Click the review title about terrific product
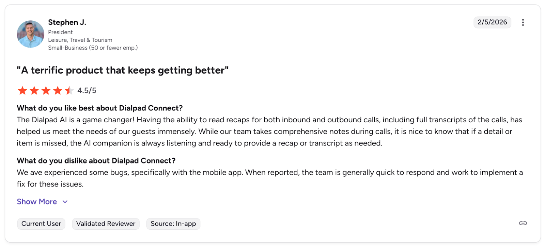545x247 pixels. (123, 70)
